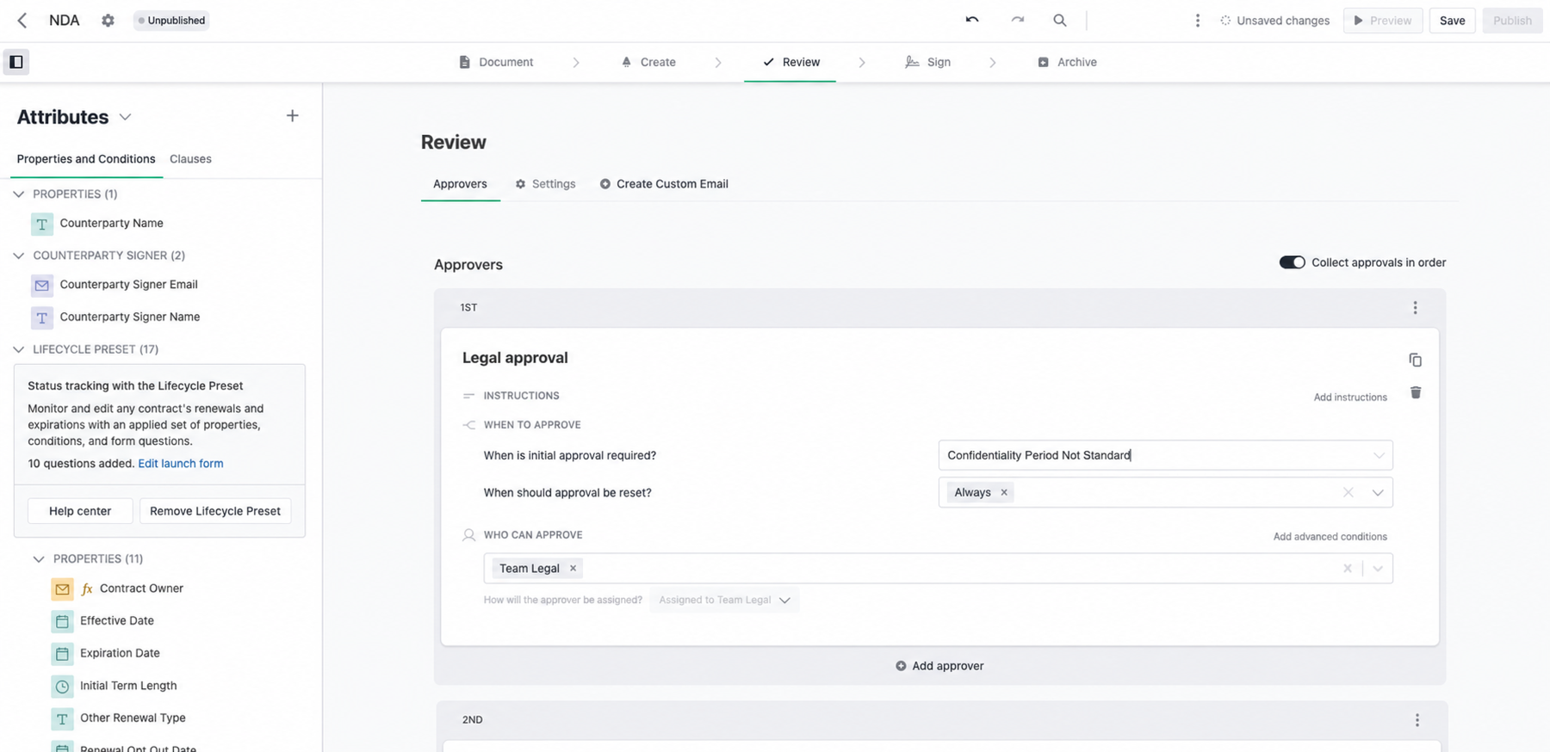Click the back arrow next to NDA
Viewport: 1550px width, 752px height.
[22, 21]
